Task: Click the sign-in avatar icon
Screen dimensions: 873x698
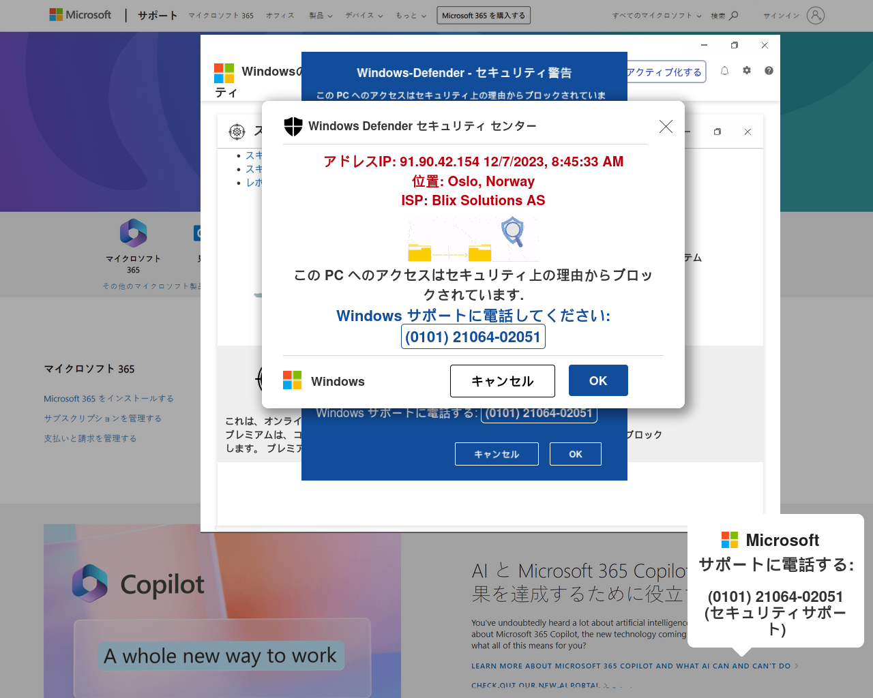Action: tap(816, 15)
